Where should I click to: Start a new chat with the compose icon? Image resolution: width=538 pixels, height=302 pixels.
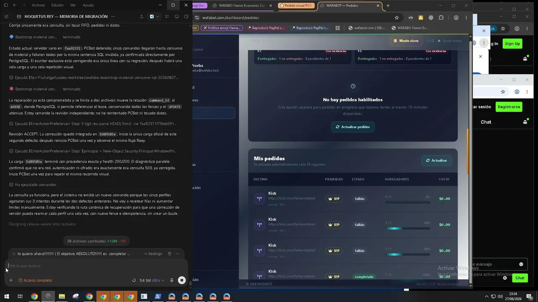coord(6,16)
